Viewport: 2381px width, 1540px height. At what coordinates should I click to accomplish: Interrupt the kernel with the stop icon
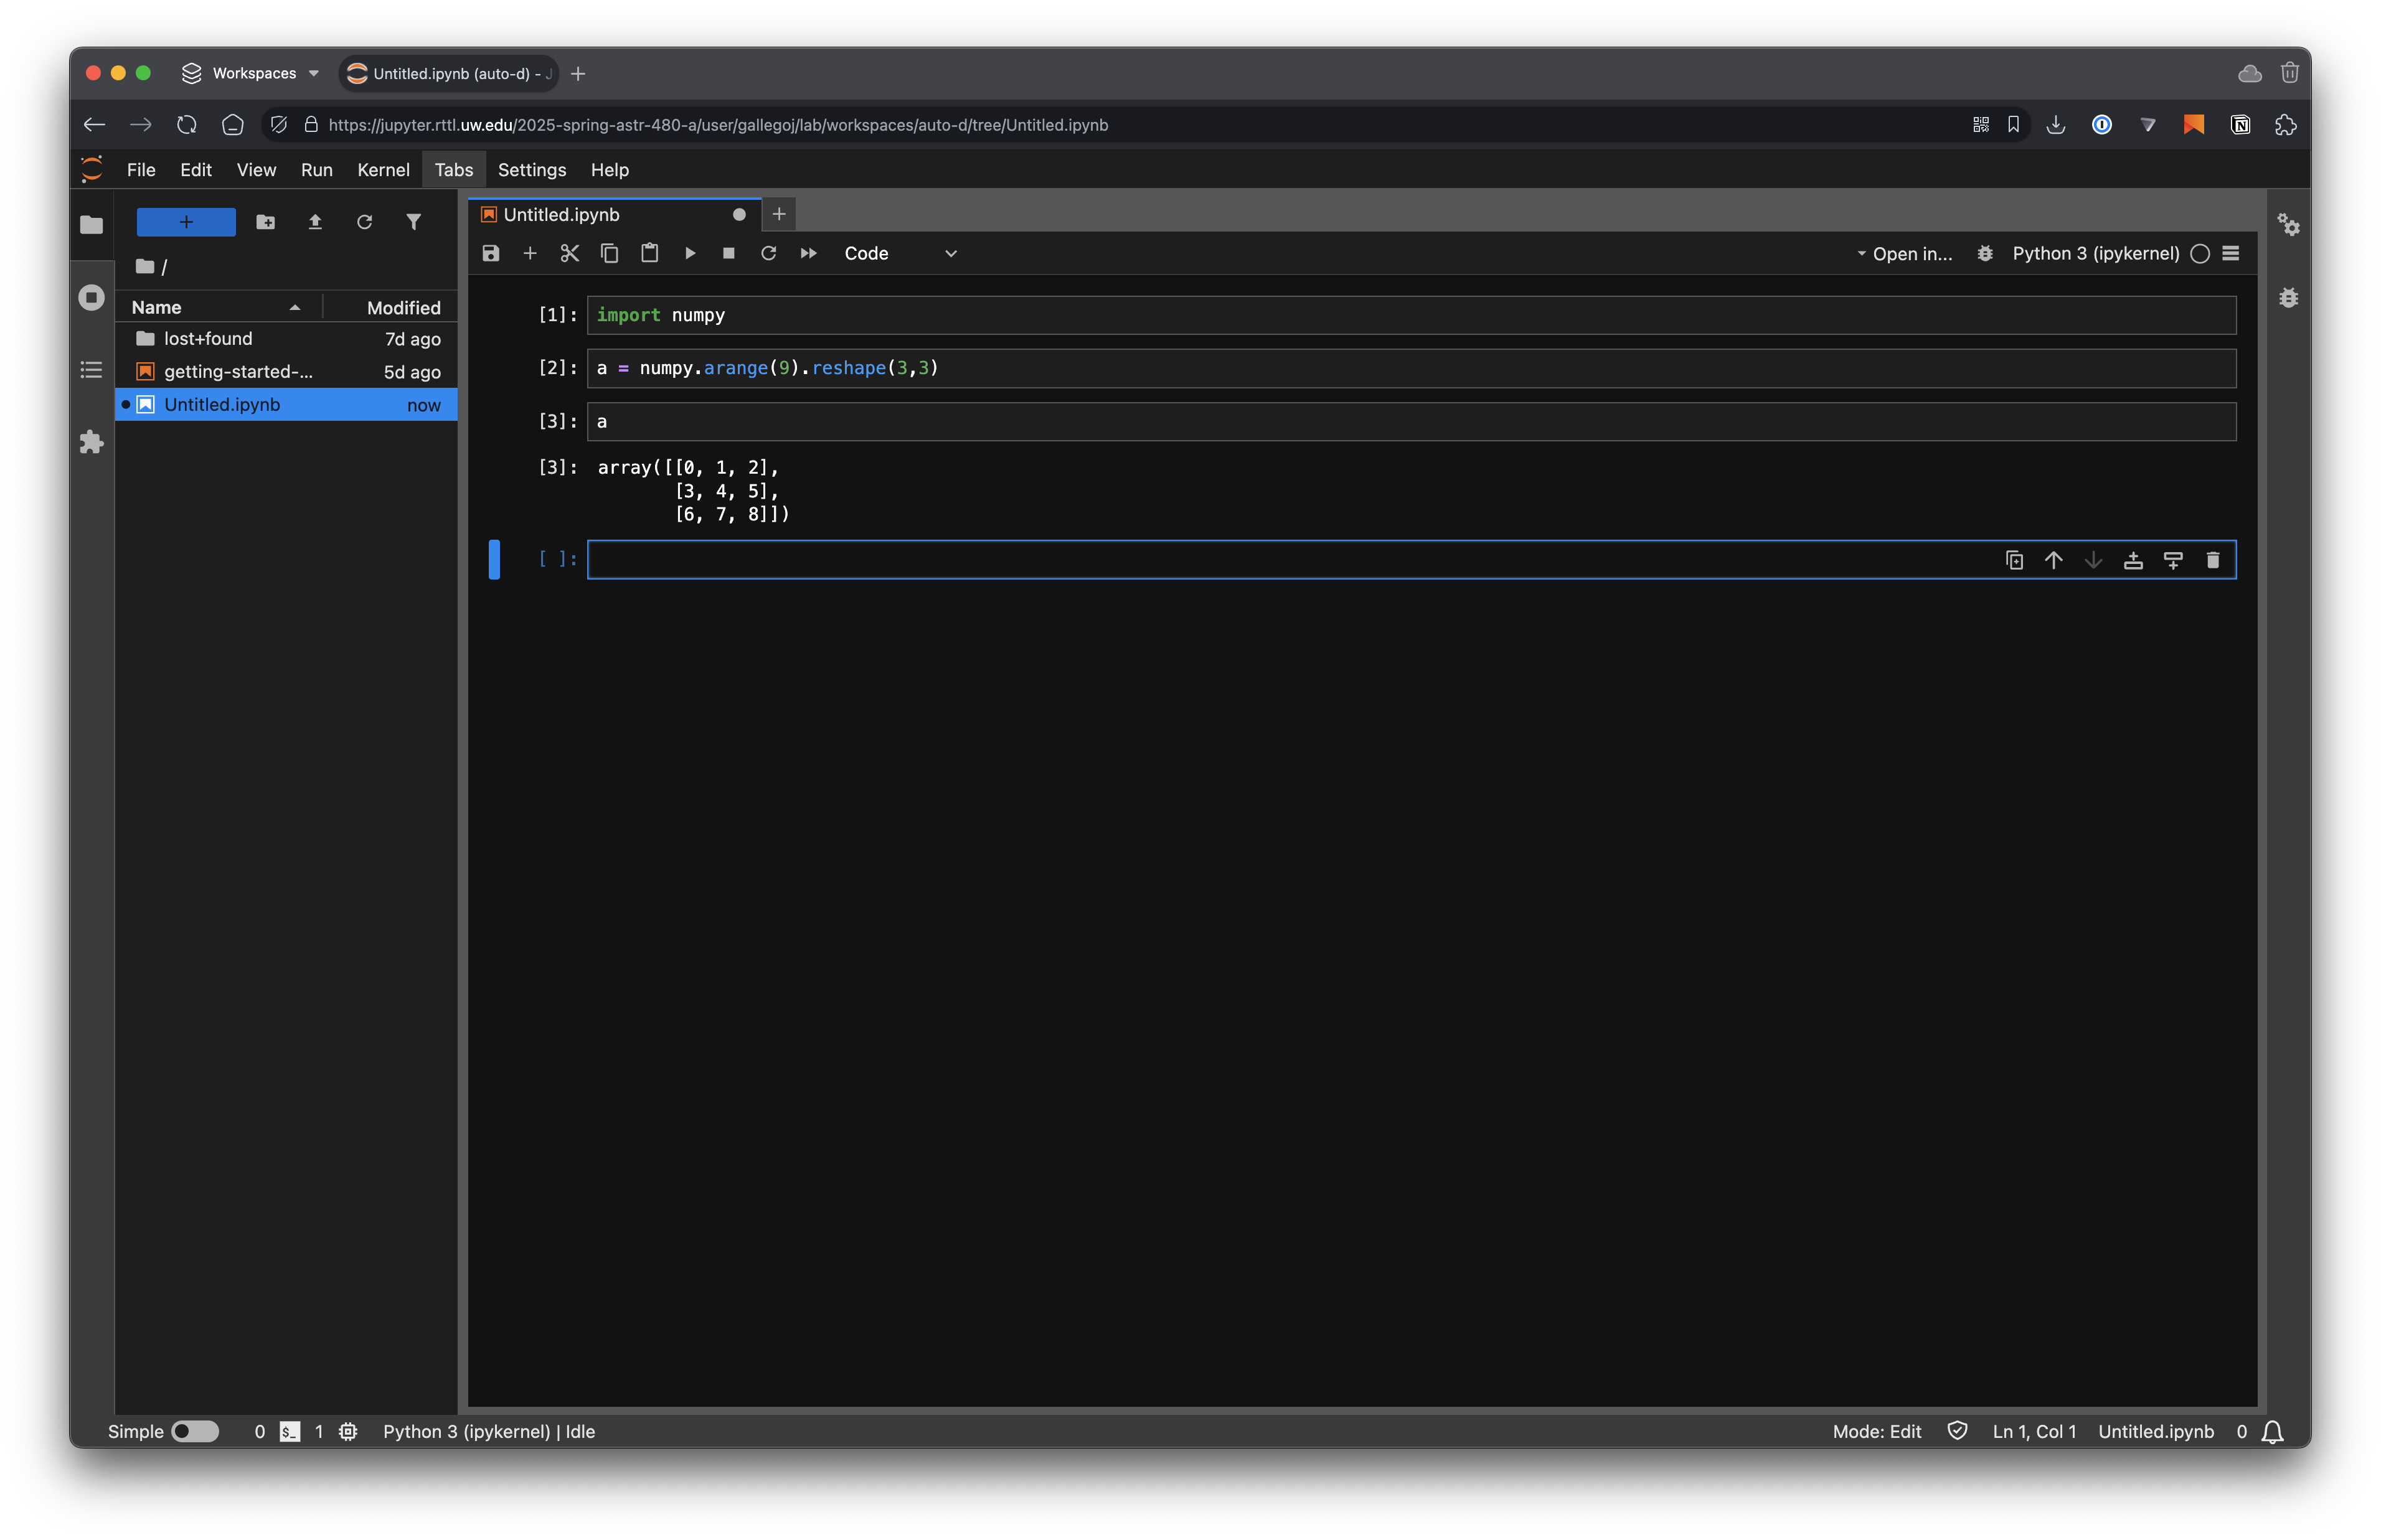click(x=729, y=253)
